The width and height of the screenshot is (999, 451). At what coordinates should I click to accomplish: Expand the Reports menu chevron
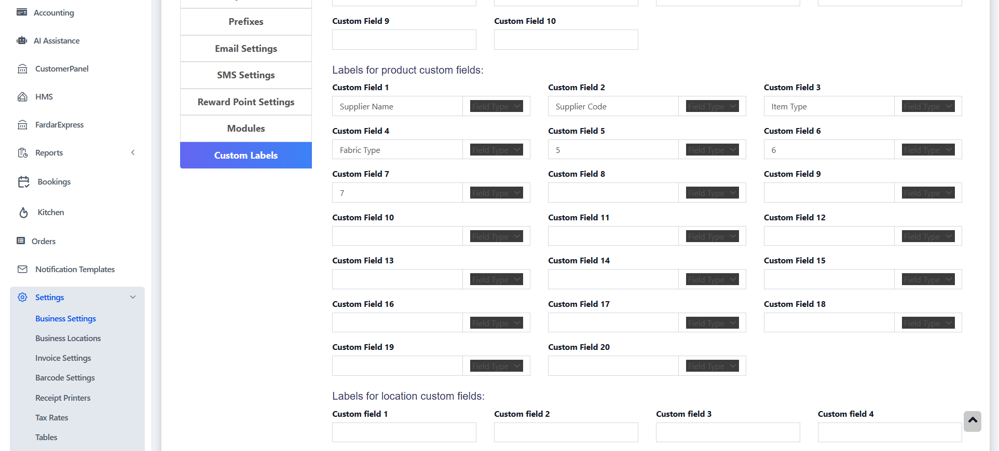click(x=133, y=152)
